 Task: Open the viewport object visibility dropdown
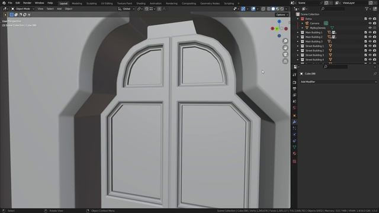click(x=236, y=9)
